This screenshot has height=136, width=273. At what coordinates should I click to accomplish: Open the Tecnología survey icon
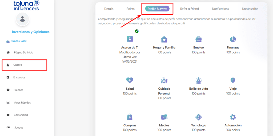click(198, 117)
